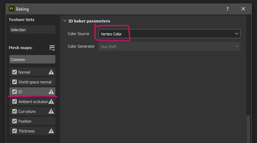This screenshot has width=257, height=143.
Task: Open the Color Source Vertex Color dropdown
Action: point(169,34)
